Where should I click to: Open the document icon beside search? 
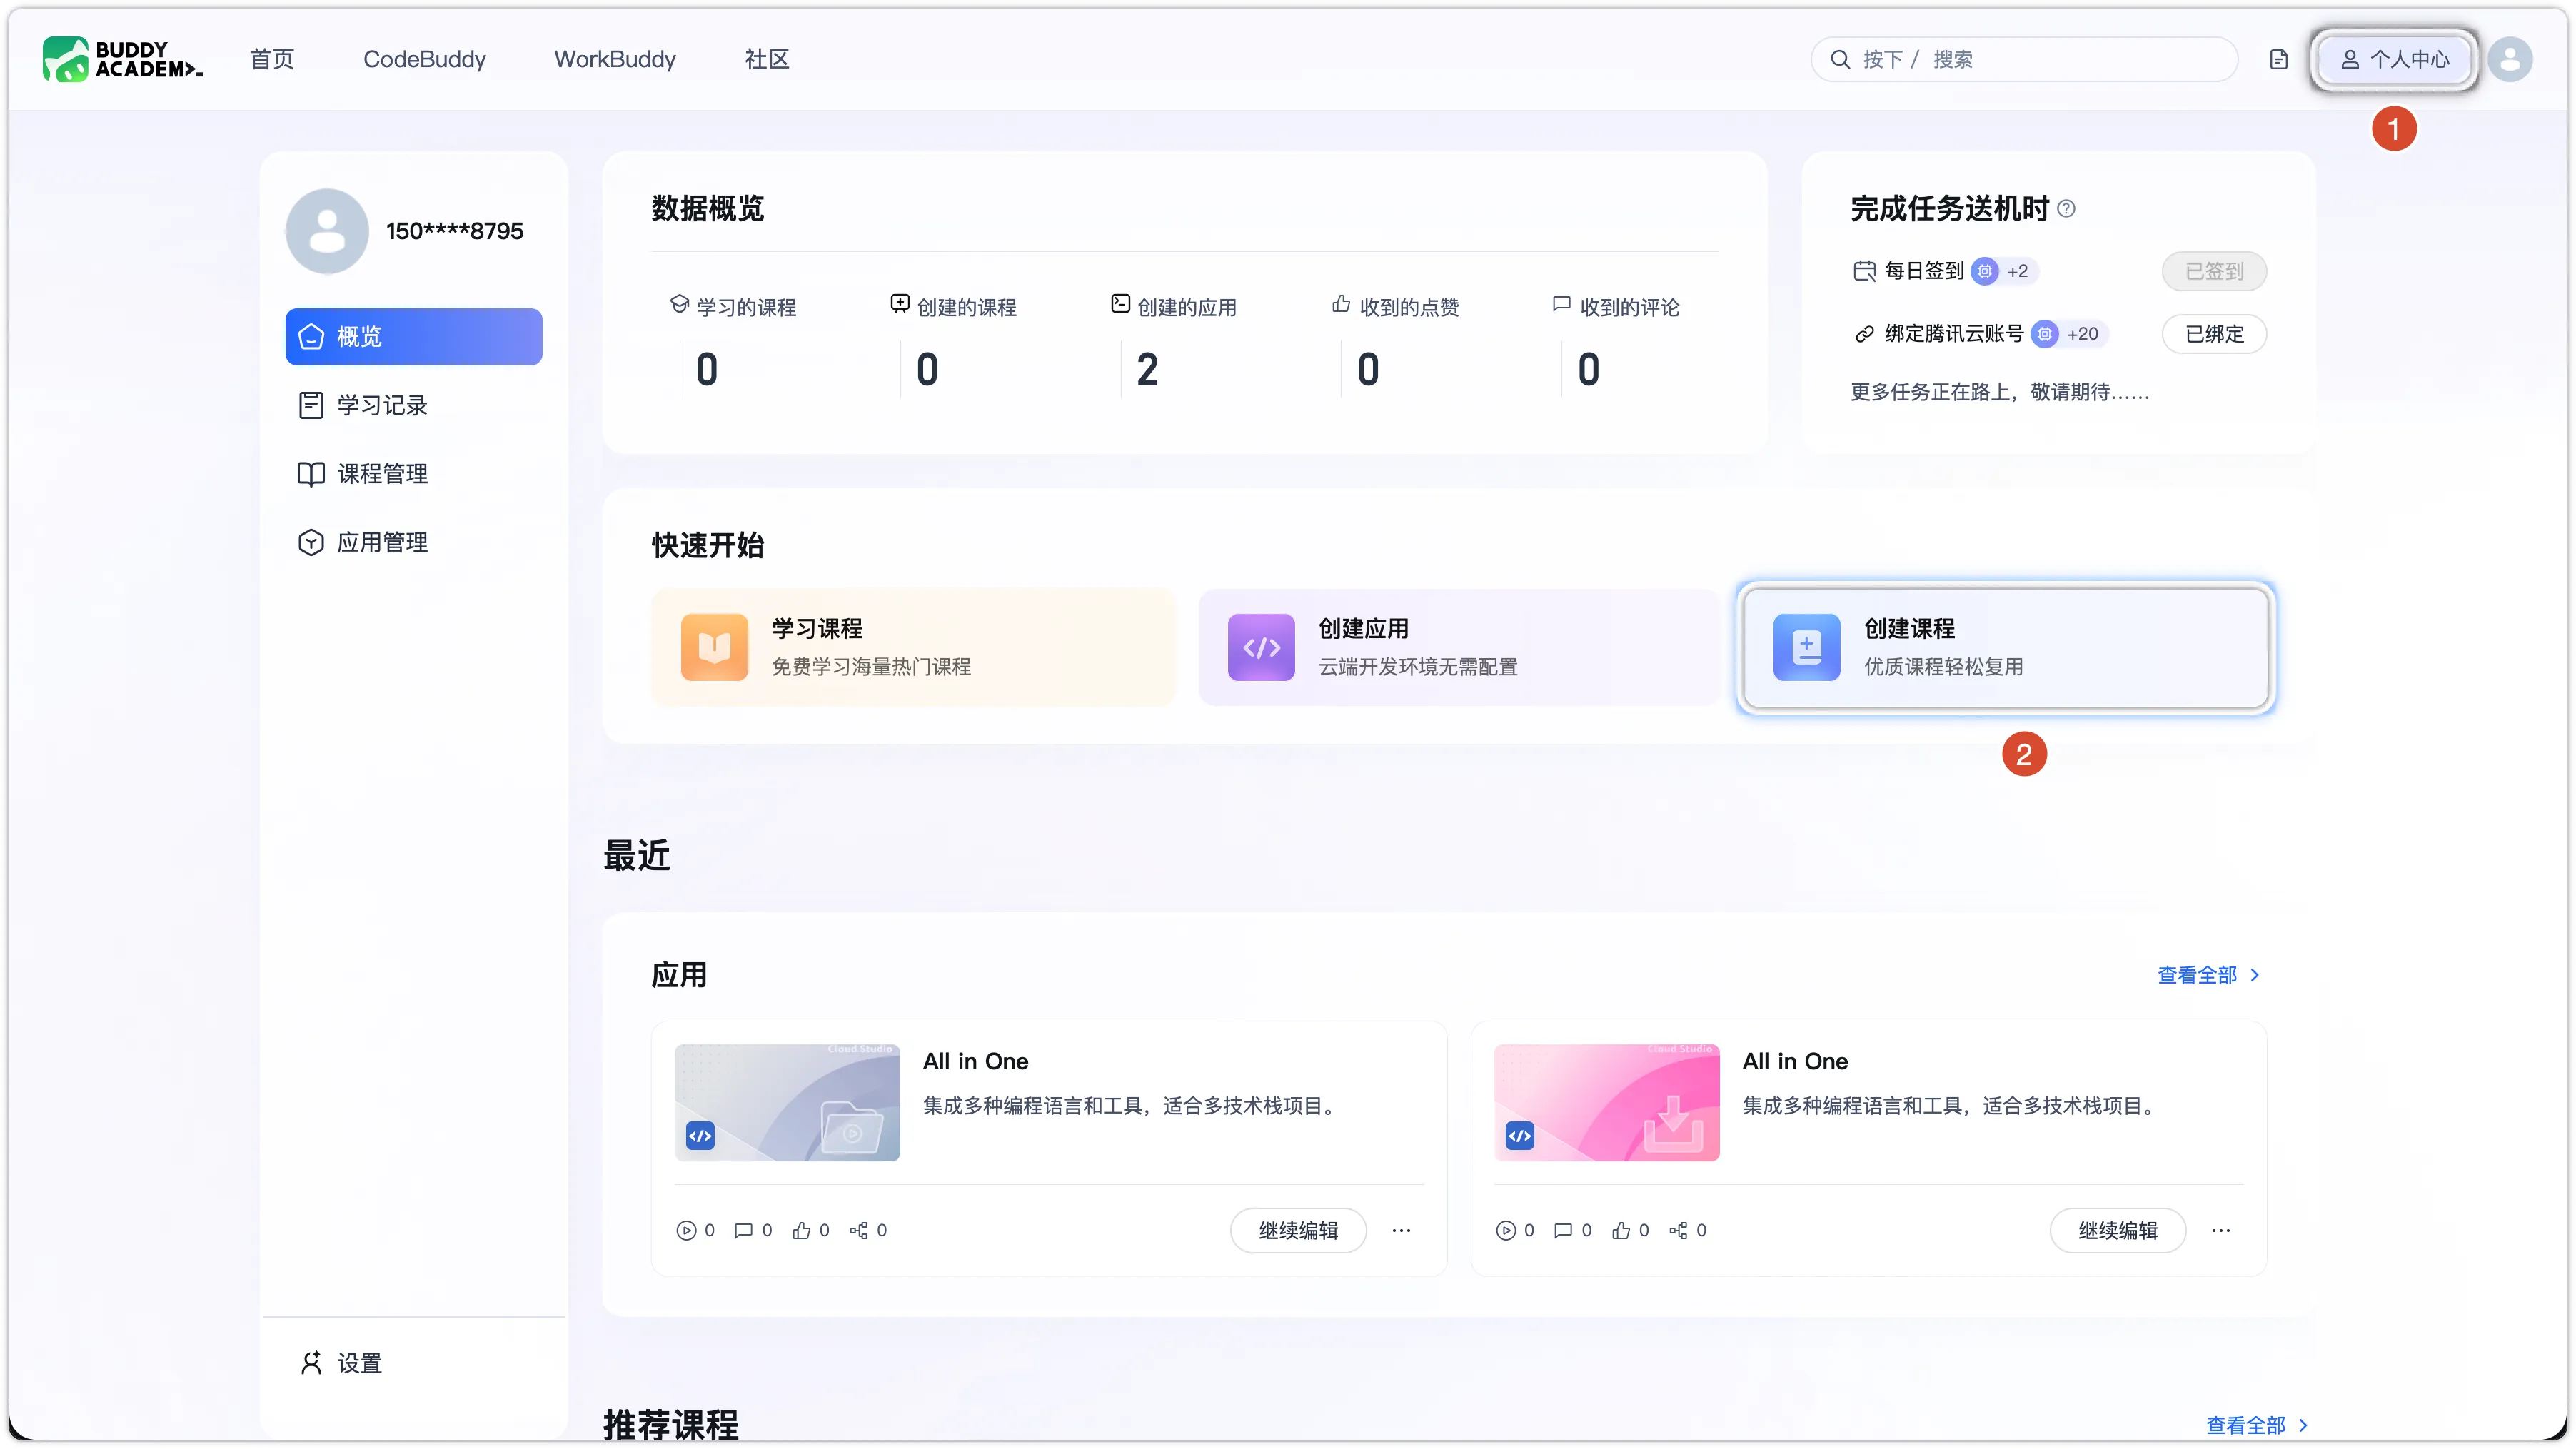click(x=2278, y=59)
